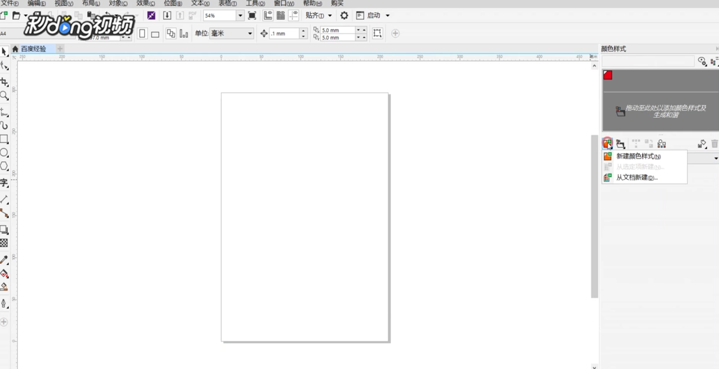Select the red color style swatch
719x369 pixels.
(x=608, y=75)
